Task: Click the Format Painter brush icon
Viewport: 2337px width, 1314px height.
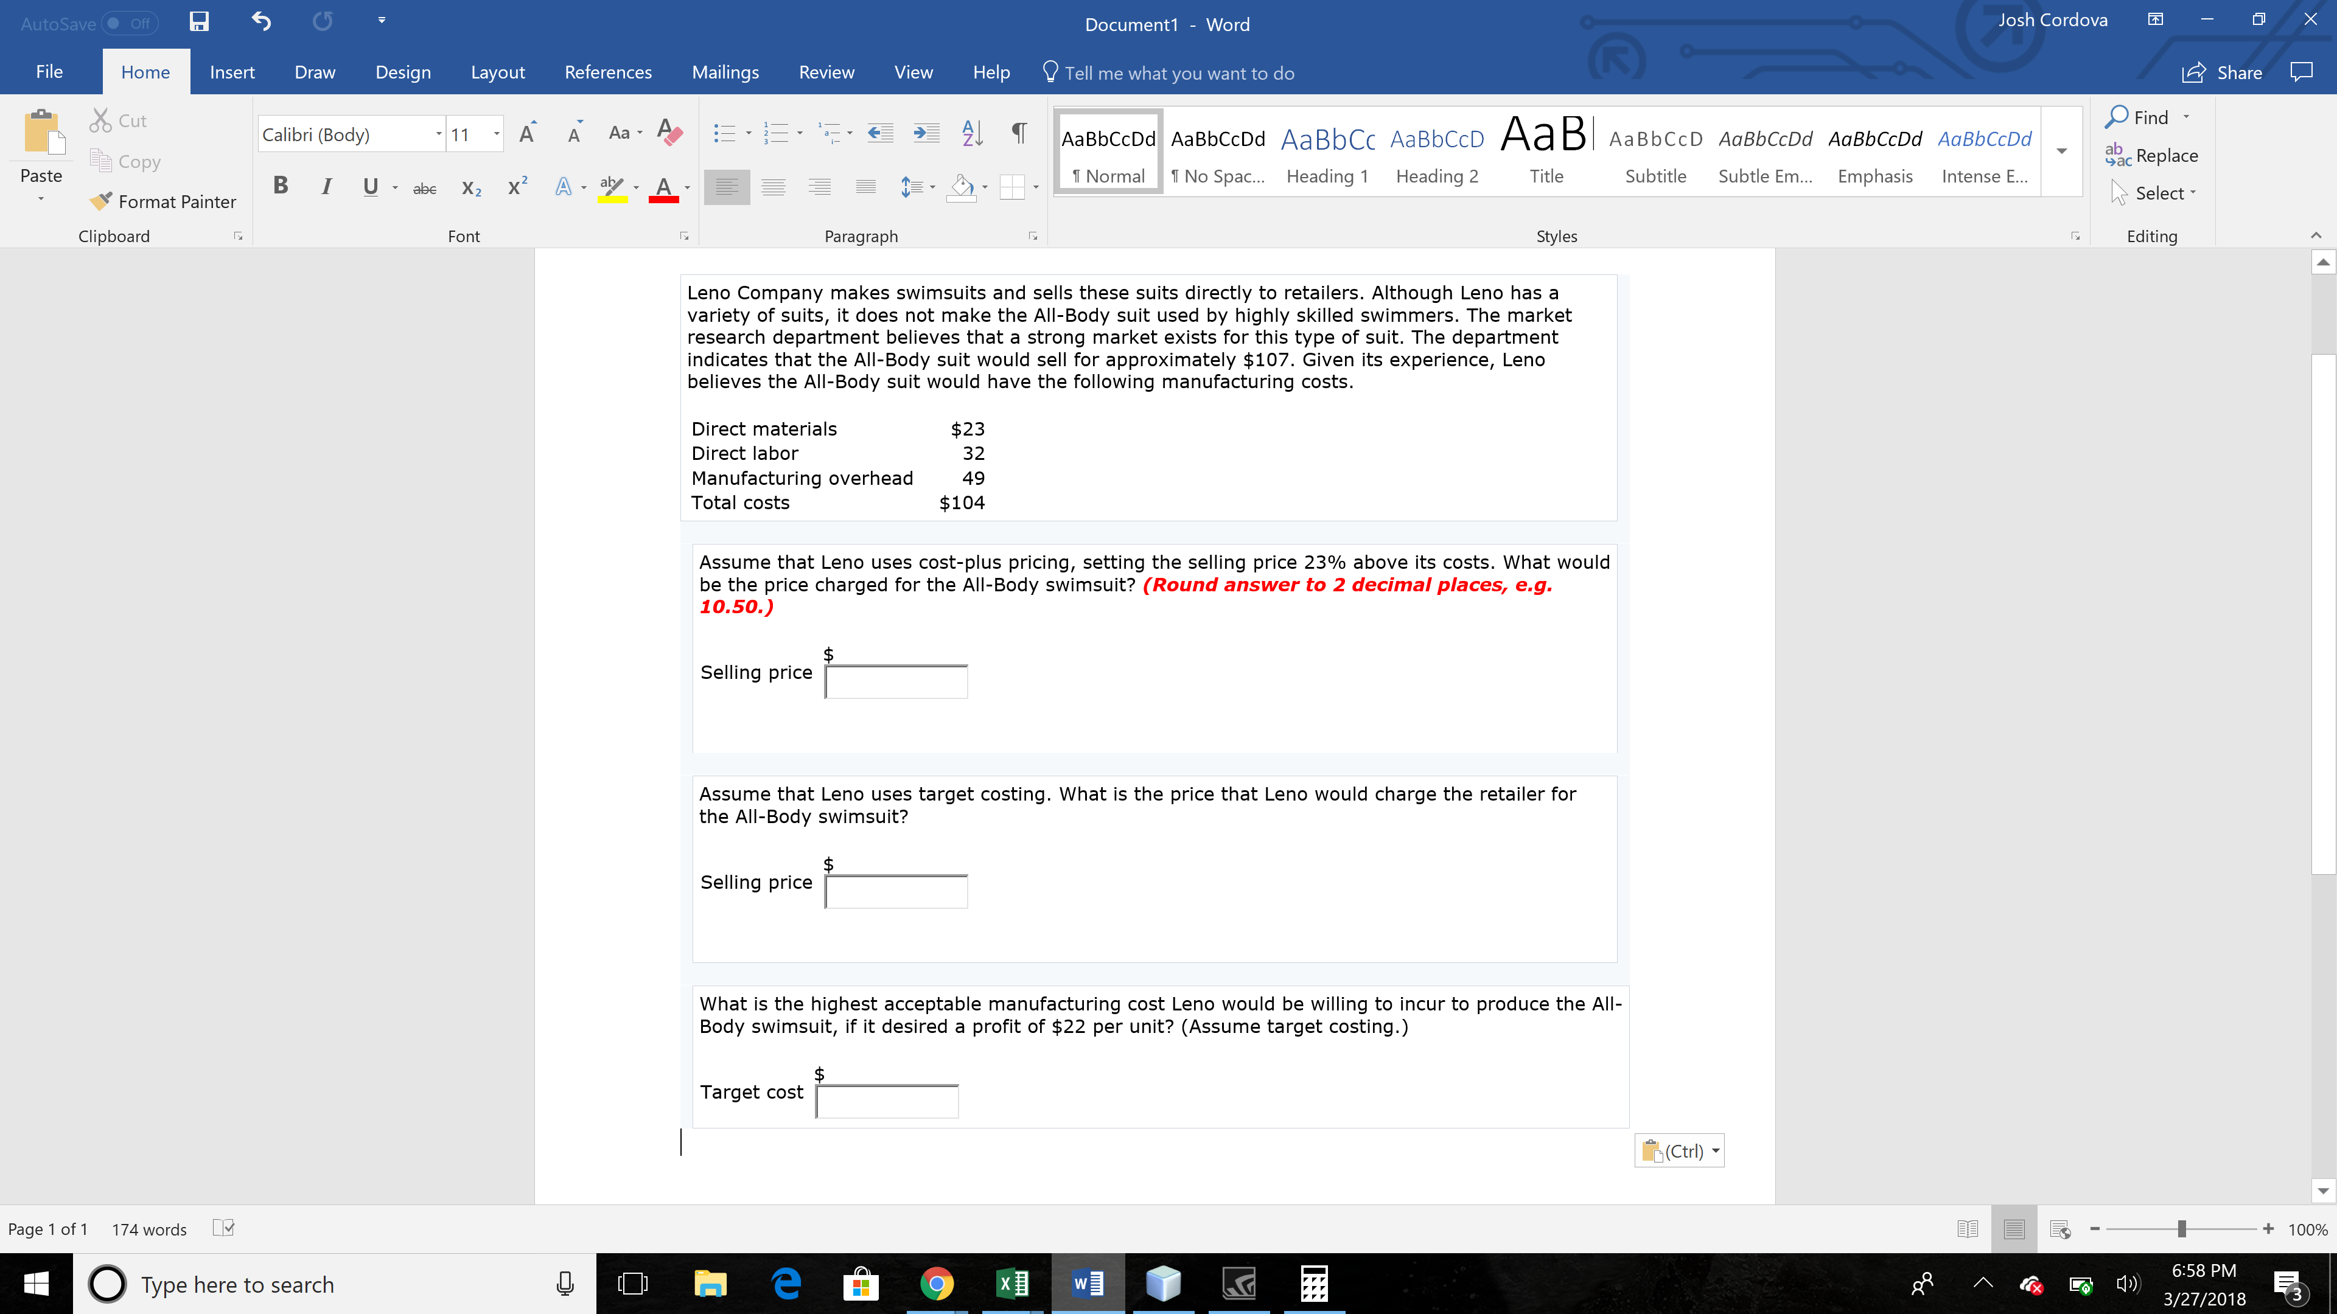Action: click(102, 200)
